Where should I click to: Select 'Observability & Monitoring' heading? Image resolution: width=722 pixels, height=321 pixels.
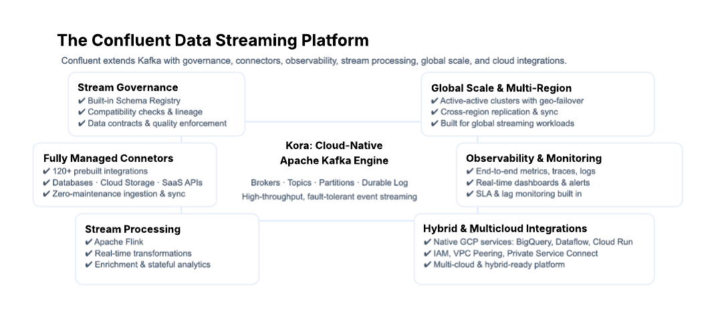tap(533, 158)
